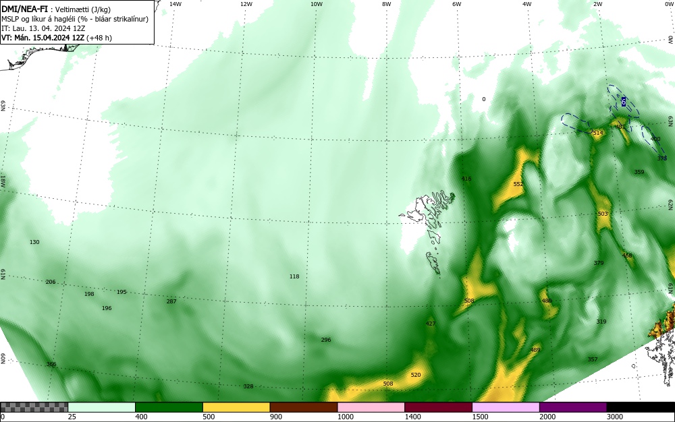
Task: Select the brown 900–1000 legend swatch
Action: click(304, 407)
